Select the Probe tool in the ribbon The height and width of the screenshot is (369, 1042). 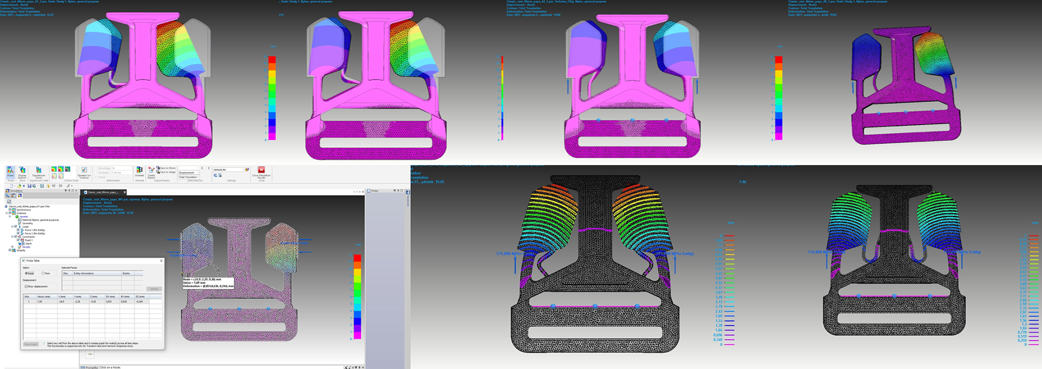10,172
